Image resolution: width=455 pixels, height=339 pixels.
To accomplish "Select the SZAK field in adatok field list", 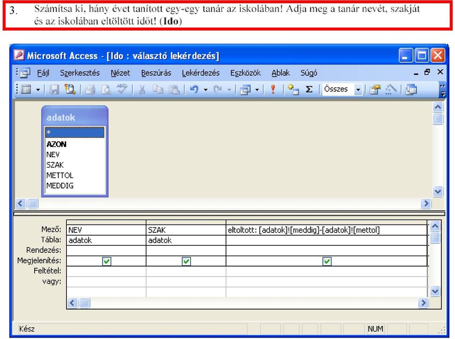I will pos(55,165).
